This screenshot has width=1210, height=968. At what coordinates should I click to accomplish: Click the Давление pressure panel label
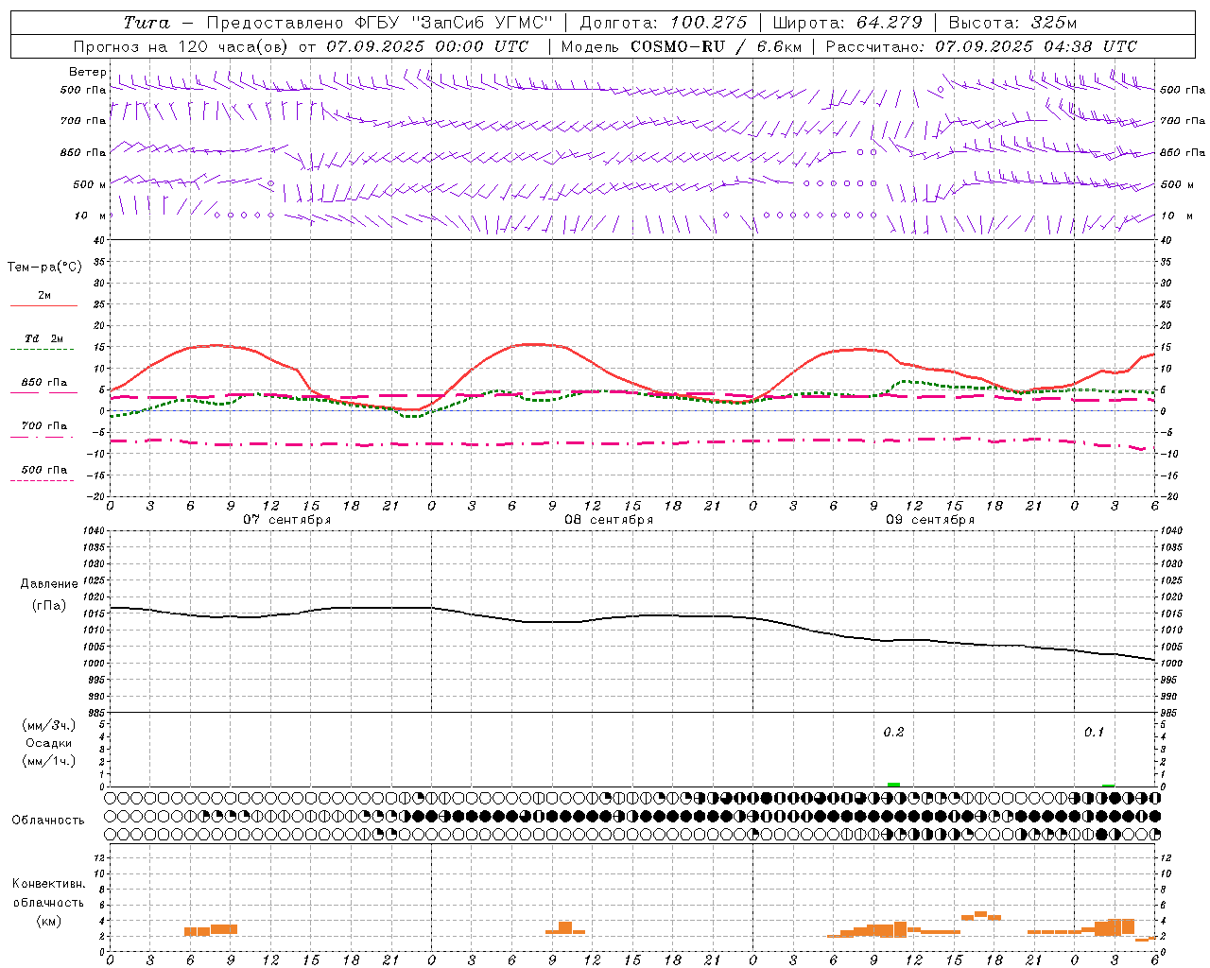point(48,584)
